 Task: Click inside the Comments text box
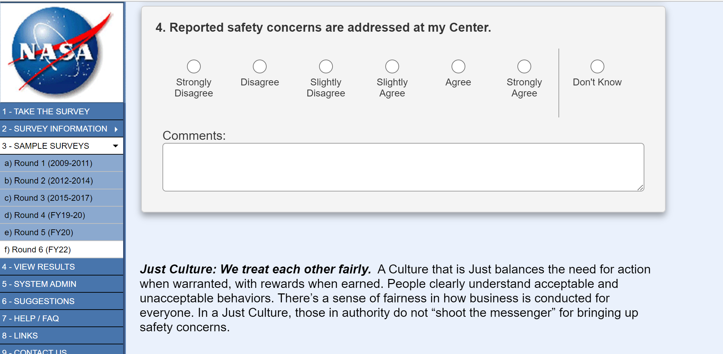click(x=403, y=167)
